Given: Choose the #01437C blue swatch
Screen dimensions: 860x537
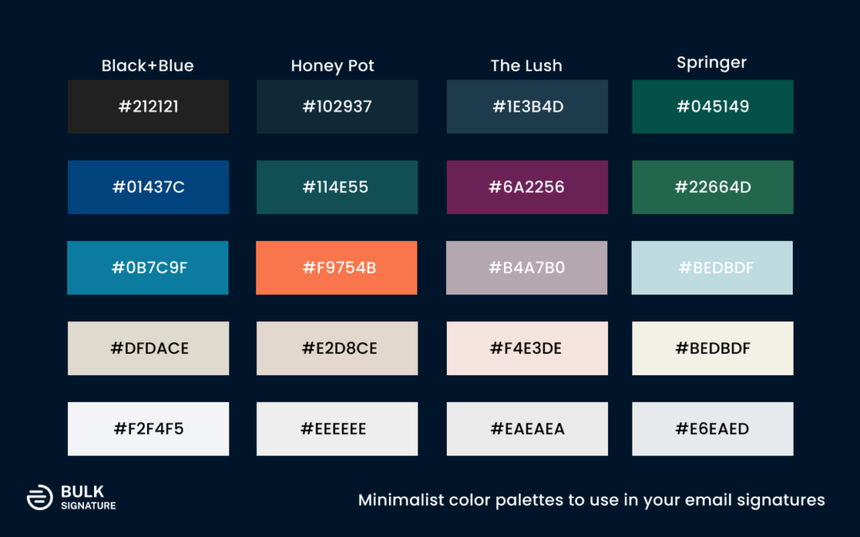Looking at the screenshot, I should click(149, 187).
